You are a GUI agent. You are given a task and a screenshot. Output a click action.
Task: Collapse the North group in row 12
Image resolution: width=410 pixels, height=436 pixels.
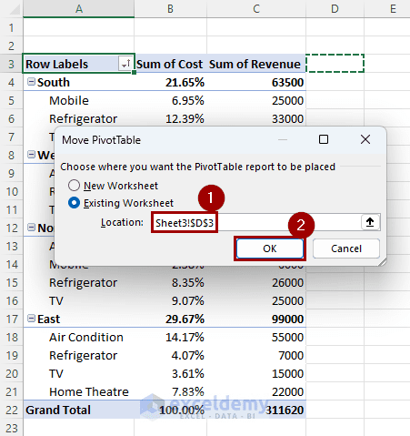pyautogui.click(x=31, y=228)
